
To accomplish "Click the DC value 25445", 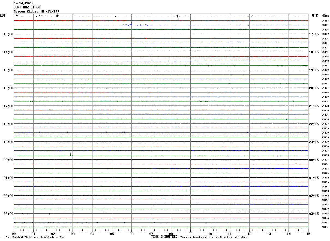I will 325,214.
